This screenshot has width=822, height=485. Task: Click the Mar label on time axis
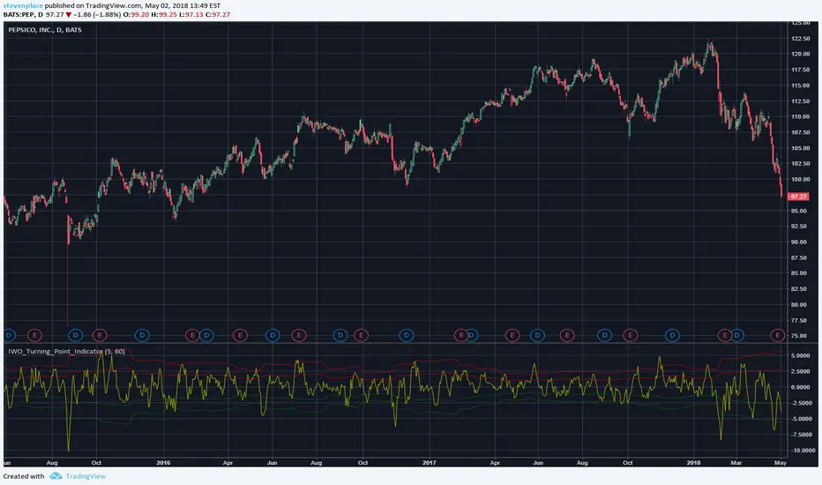click(x=736, y=463)
